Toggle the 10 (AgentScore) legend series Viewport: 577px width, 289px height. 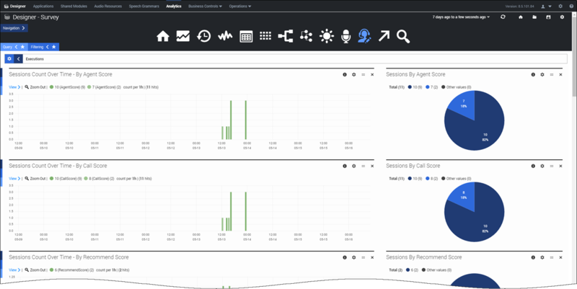64,86
